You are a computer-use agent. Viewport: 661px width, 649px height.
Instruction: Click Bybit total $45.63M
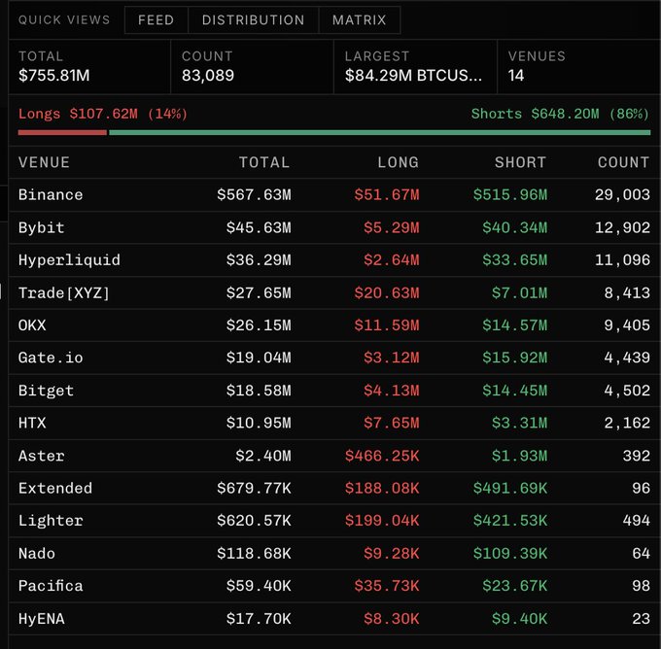click(x=259, y=227)
